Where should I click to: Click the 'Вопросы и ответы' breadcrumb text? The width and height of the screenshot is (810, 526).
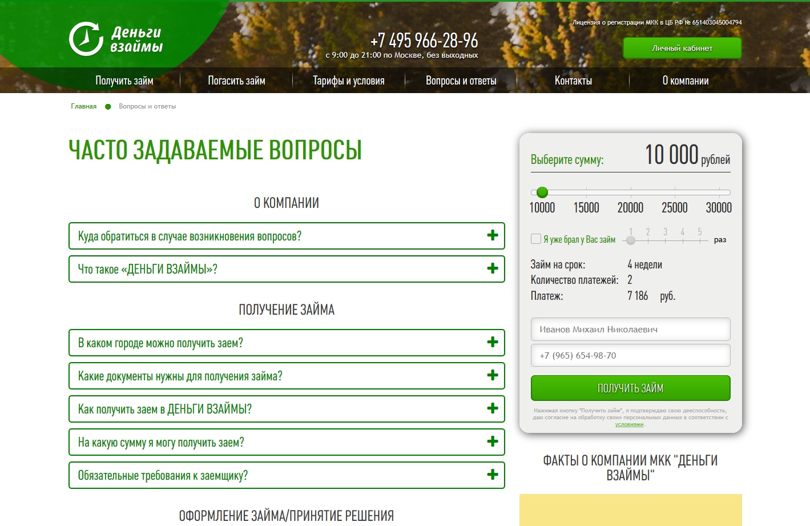147,106
